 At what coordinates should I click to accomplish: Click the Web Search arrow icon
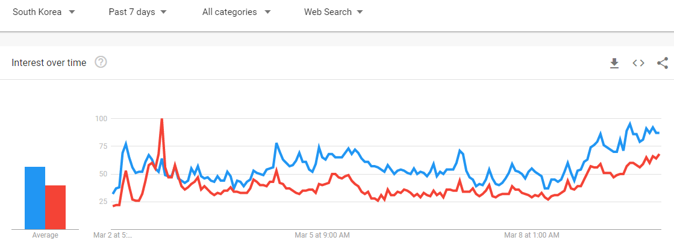point(360,12)
